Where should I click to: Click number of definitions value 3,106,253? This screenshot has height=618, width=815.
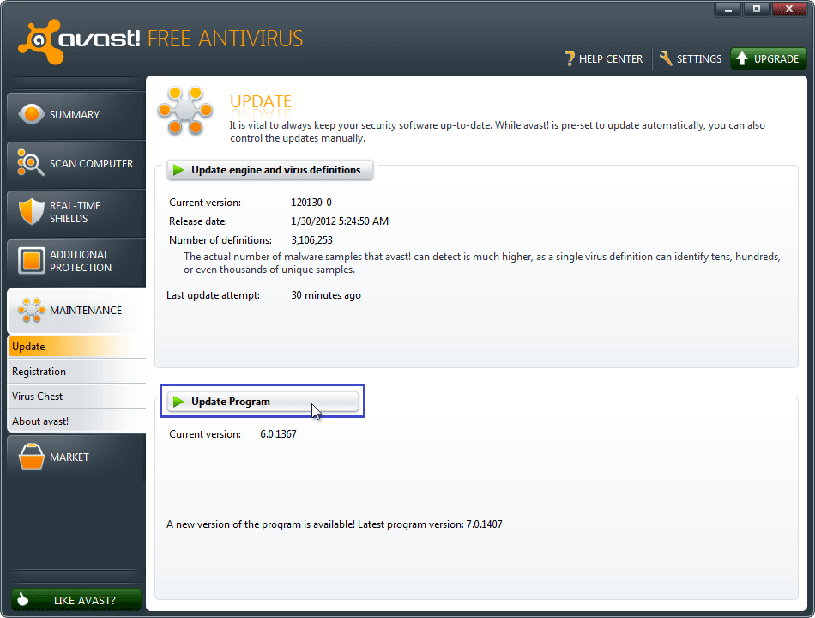(312, 239)
